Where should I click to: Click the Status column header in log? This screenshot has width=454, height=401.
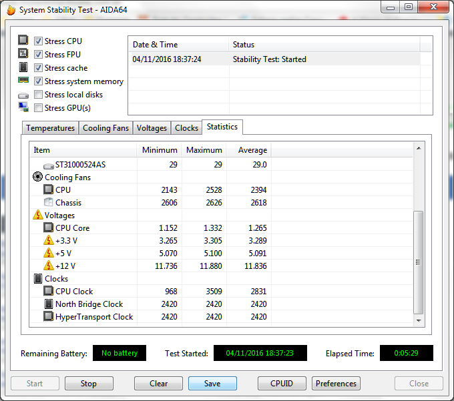(x=324, y=45)
